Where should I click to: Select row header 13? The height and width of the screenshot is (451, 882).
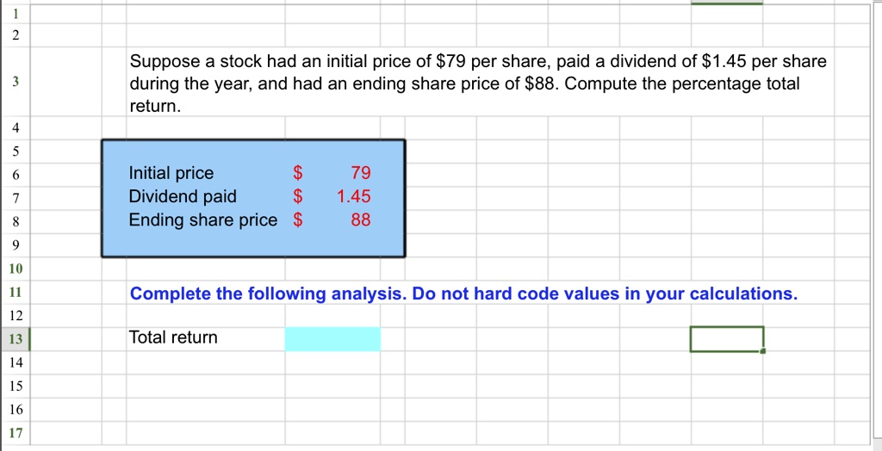(16, 339)
